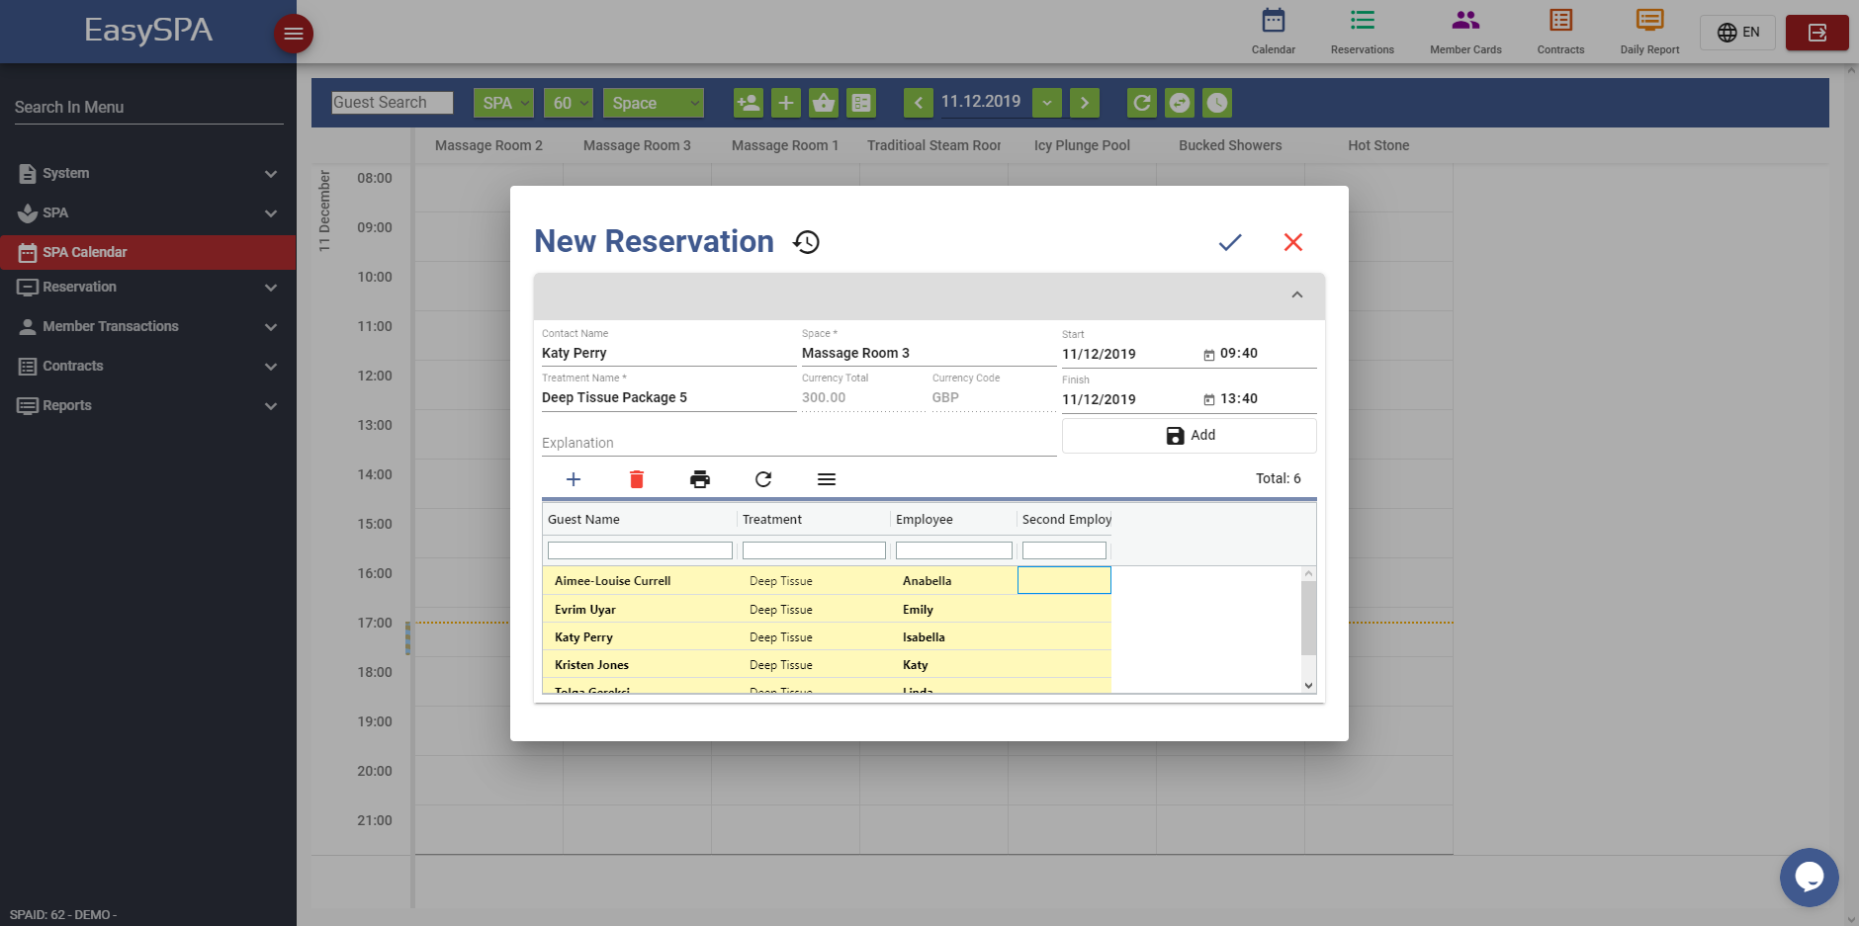1859x926 pixels.
Task: Select the Evrim Uyar row
Action: 827,610
